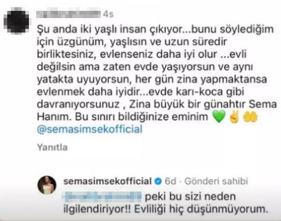Click the words 'Bu sınırı bildiğinize eminim'
The image size is (281, 221).
coord(142,117)
